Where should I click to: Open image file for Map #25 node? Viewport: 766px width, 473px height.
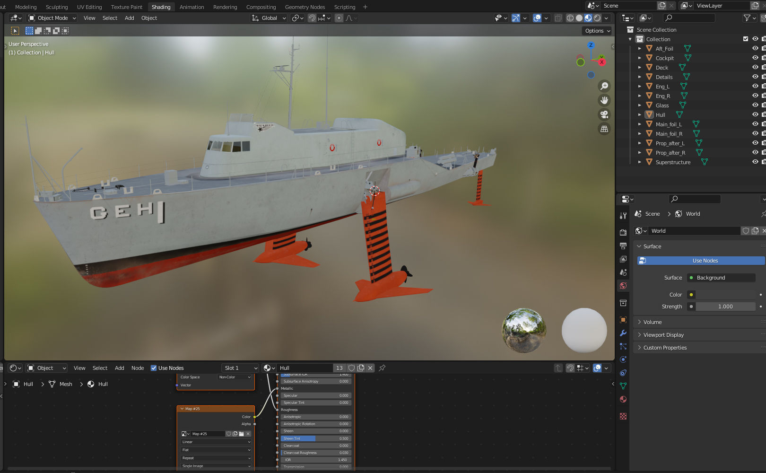point(242,434)
